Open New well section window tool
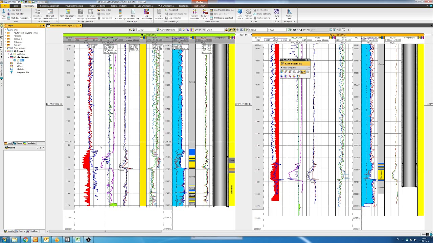 pyautogui.click(x=50, y=13)
